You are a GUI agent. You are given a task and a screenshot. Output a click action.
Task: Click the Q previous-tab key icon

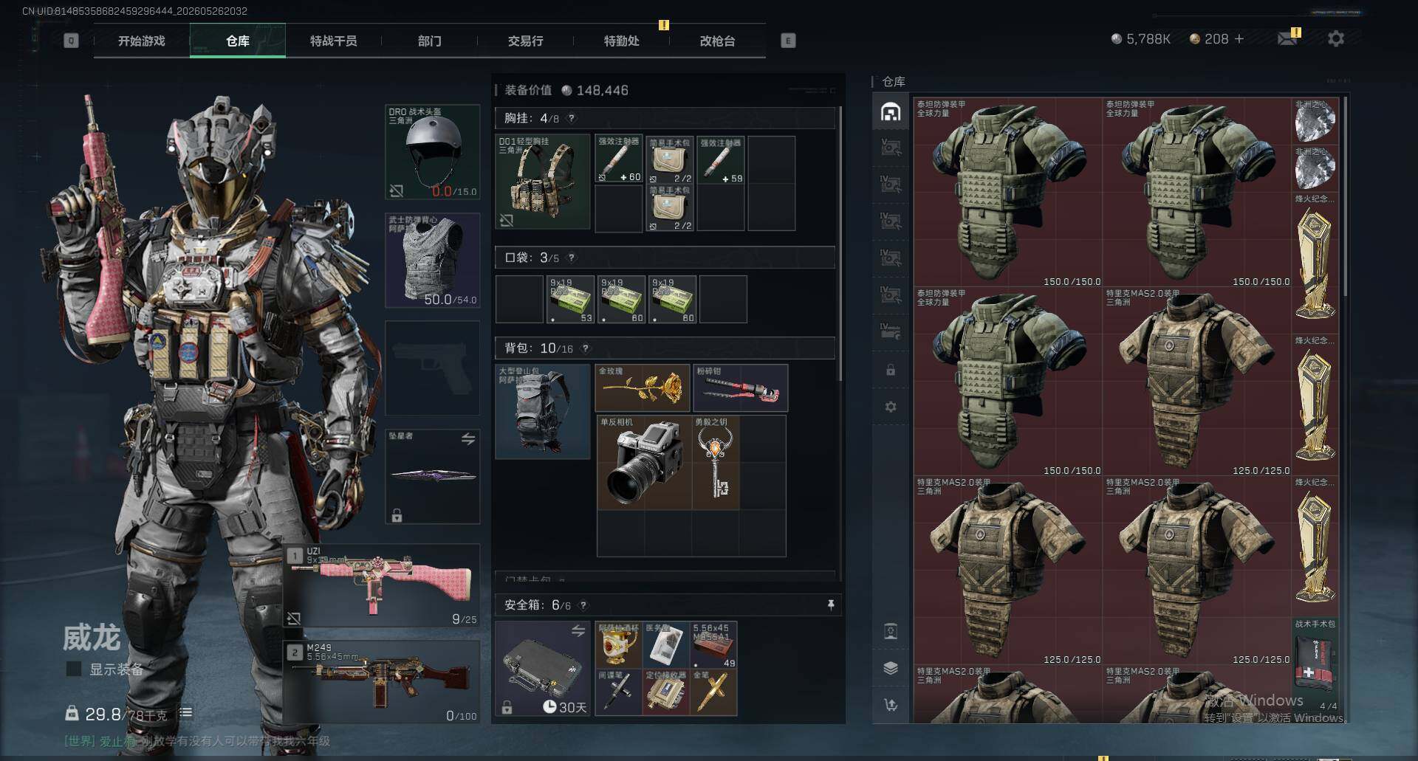tap(71, 41)
